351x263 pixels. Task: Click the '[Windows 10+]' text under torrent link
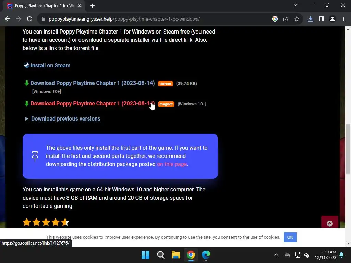coord(47,91)
